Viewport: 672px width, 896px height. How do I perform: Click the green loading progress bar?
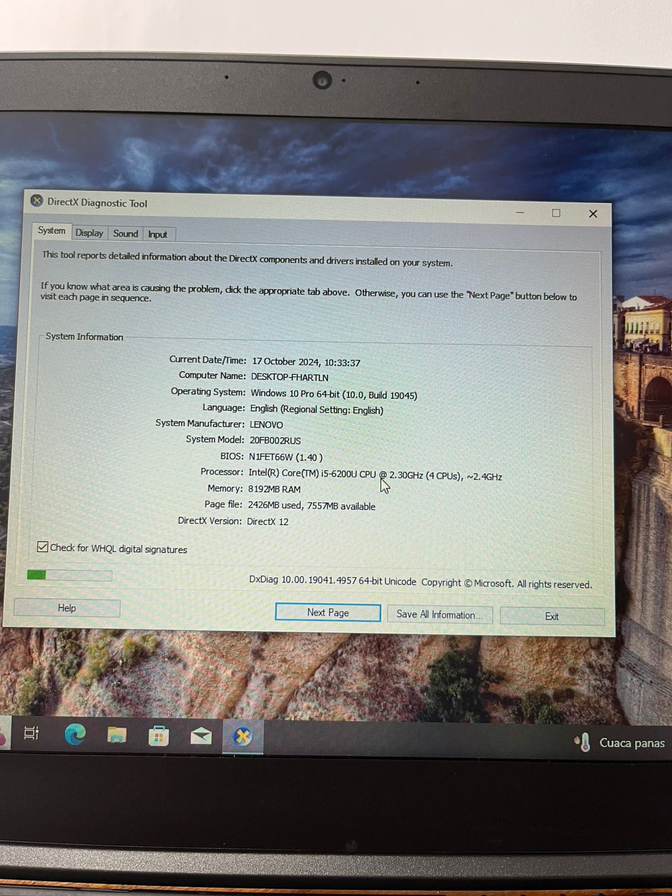coord(69,575)
